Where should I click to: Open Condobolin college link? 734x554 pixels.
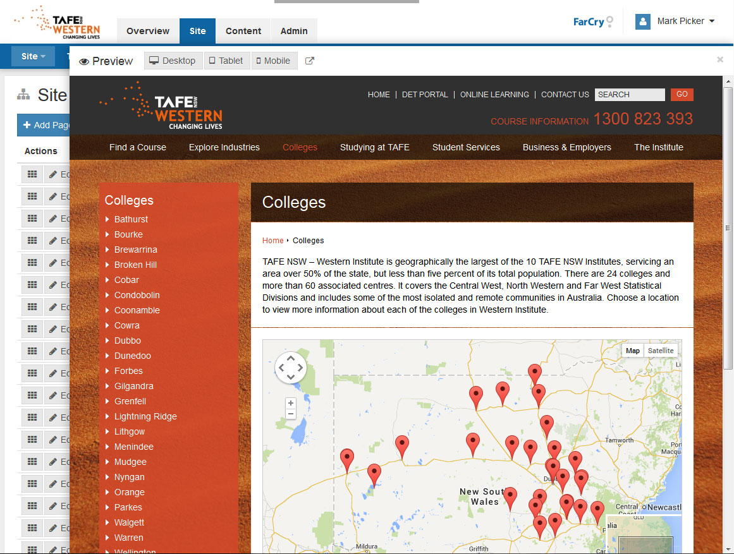point(137,295)
